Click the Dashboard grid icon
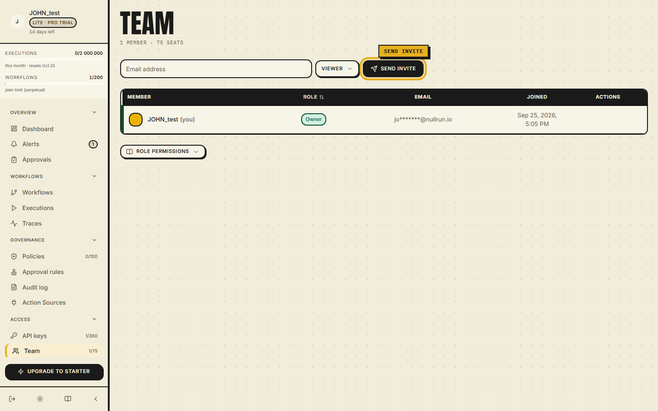 coord(14,129)
